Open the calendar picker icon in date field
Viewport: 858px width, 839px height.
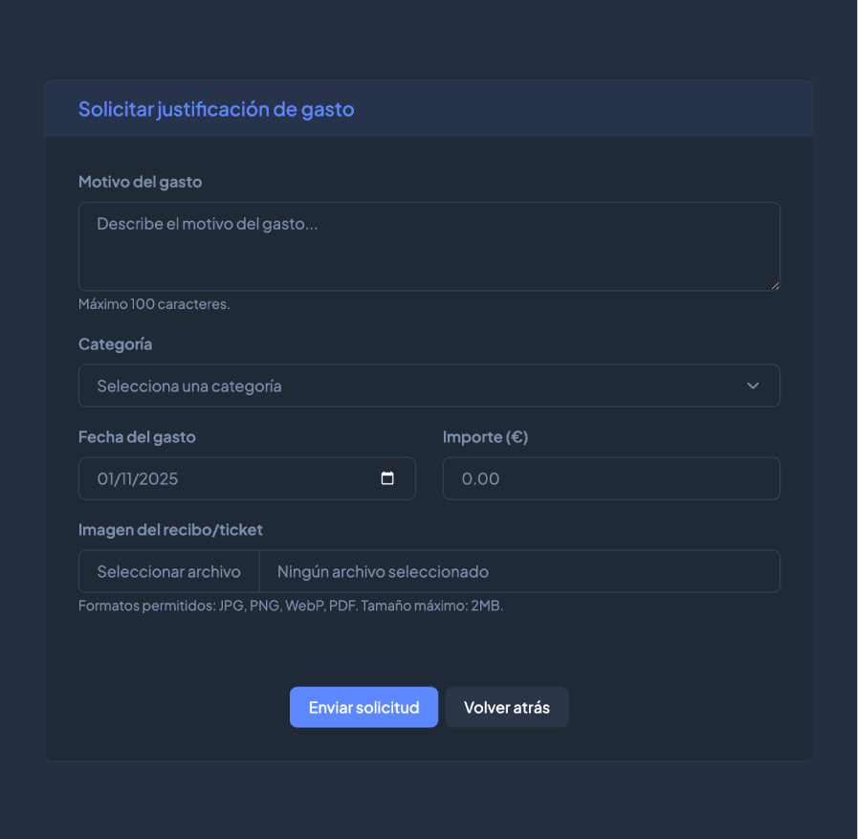point(387,478)
